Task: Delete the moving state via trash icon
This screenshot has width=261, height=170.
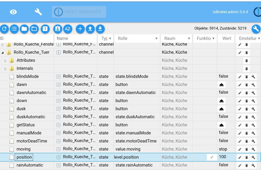Action: 247,149
